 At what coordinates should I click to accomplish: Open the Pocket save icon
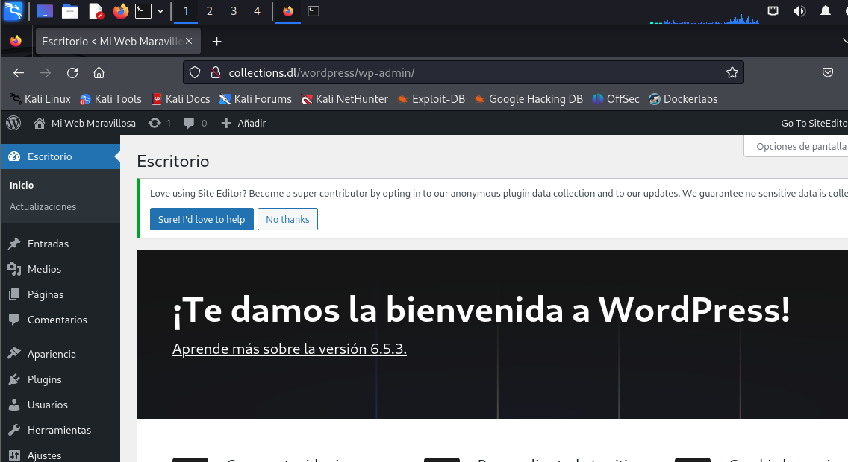tap(827, 73)
